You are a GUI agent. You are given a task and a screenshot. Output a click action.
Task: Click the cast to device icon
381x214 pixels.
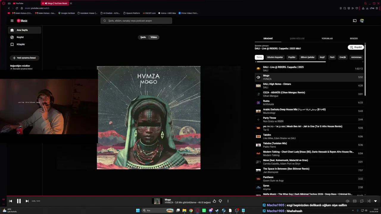pos(355,21)
